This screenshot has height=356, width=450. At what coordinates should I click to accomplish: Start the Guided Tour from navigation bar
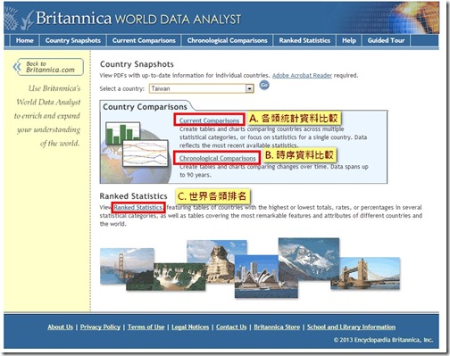point(387,40)
